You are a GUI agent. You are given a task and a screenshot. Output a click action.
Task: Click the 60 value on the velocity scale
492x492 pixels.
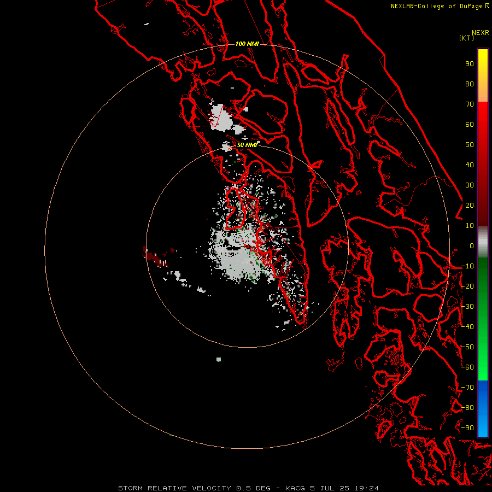[x=470, y=125]
